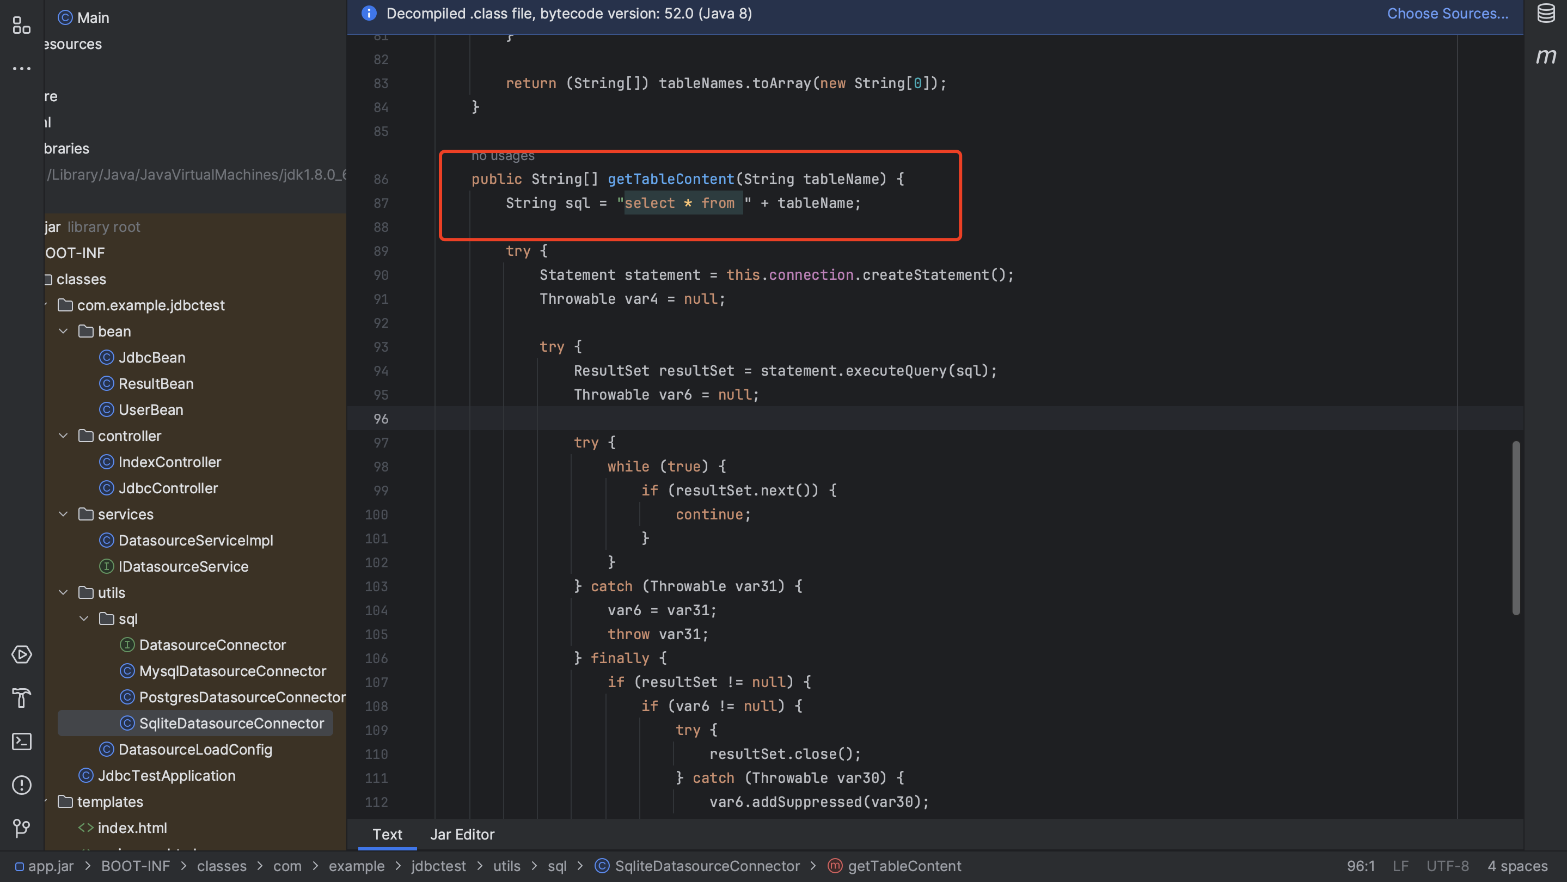
Task: Click the com.example.jdbctest package folder icon
Action: pos(65,305)
